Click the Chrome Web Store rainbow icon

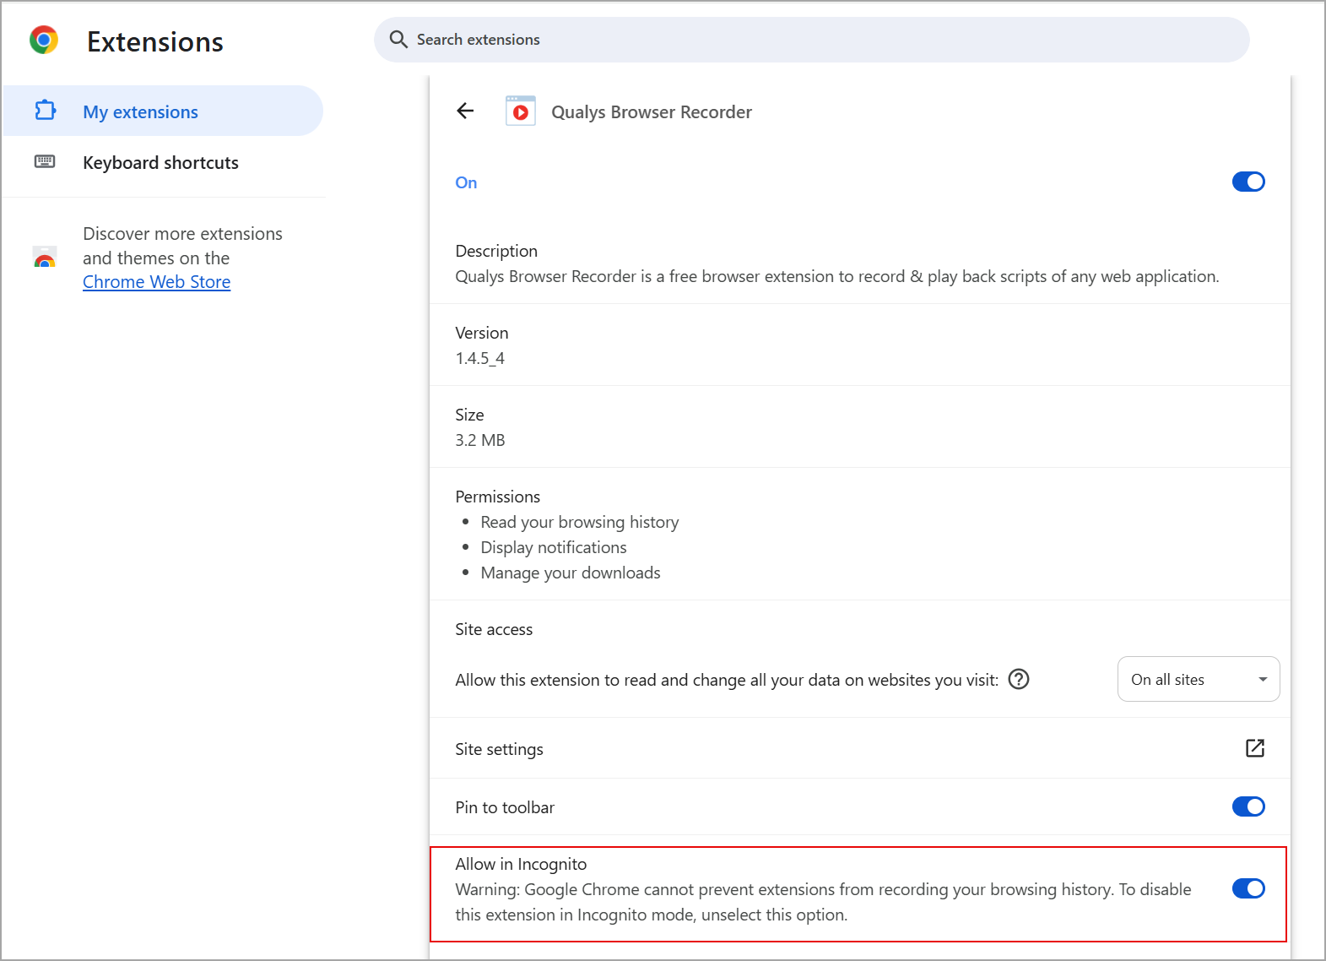(x=45, y=257)
